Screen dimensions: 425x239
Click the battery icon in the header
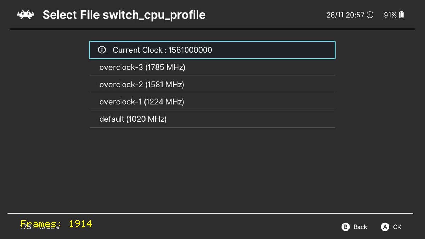pyautogui.click(x=401, y=15)
